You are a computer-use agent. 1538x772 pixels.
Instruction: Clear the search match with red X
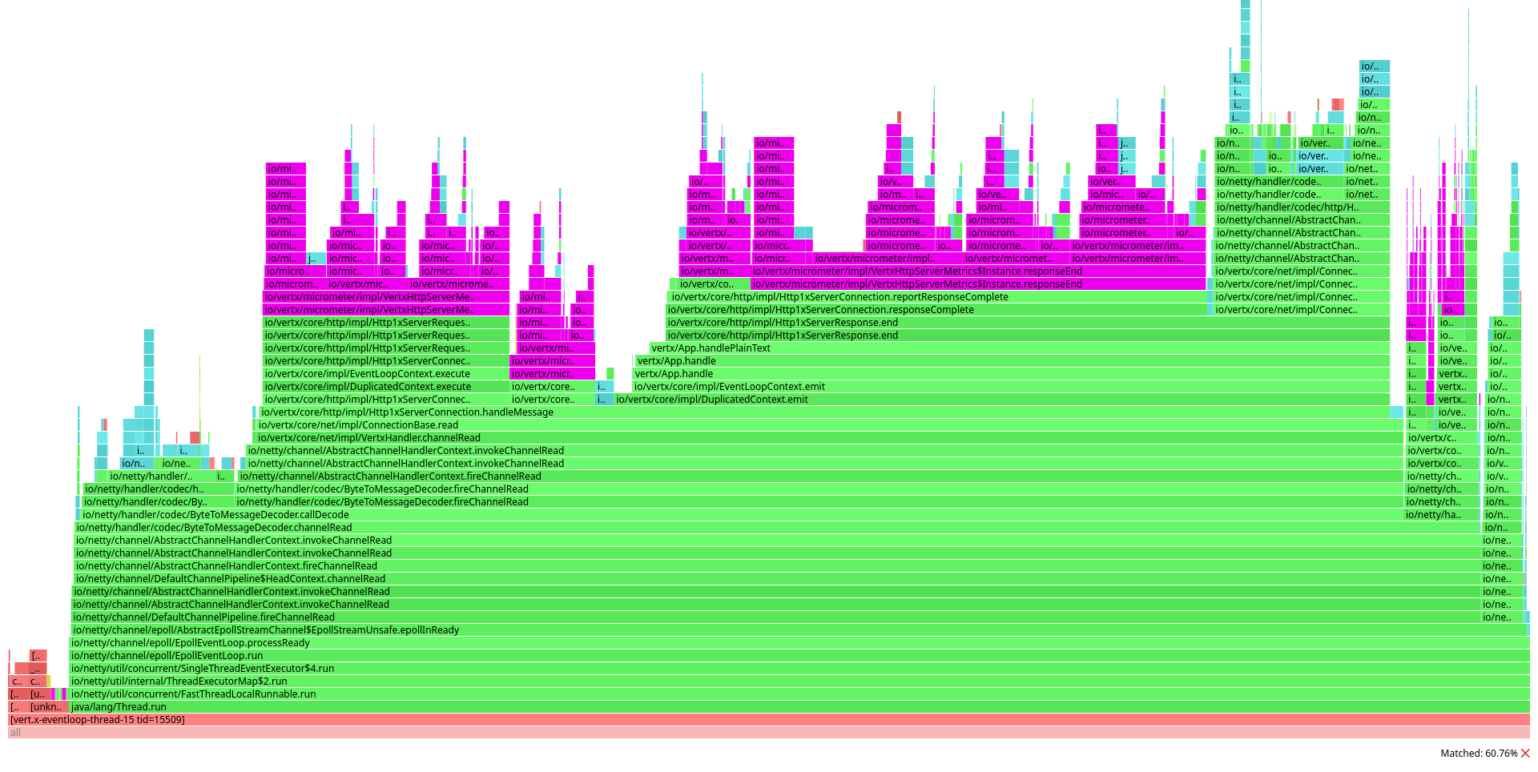click(x=1525, y=753)
